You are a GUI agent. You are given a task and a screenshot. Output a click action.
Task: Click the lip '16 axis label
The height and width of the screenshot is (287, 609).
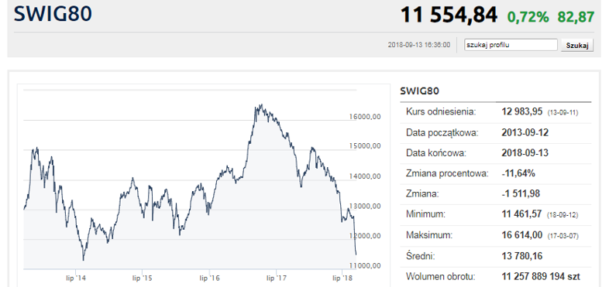pos(209,278)
